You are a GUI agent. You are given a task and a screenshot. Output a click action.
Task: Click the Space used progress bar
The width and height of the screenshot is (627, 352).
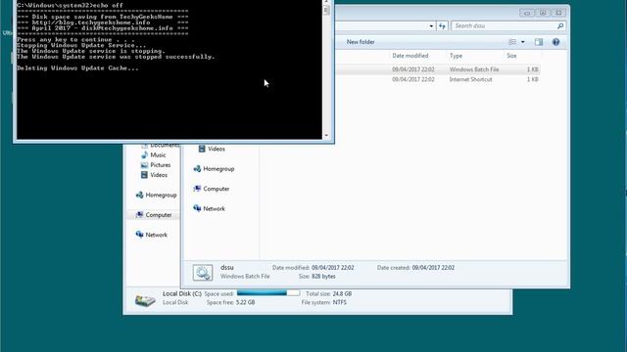pos(268,293)
